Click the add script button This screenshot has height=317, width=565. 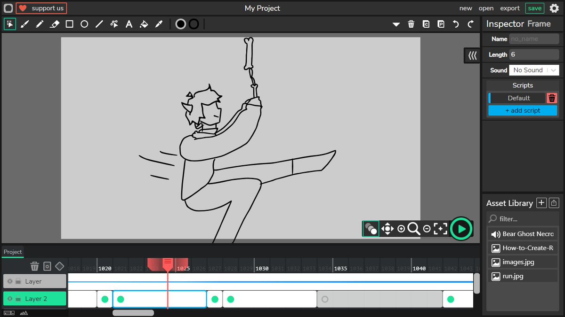[x=523, y=111]
